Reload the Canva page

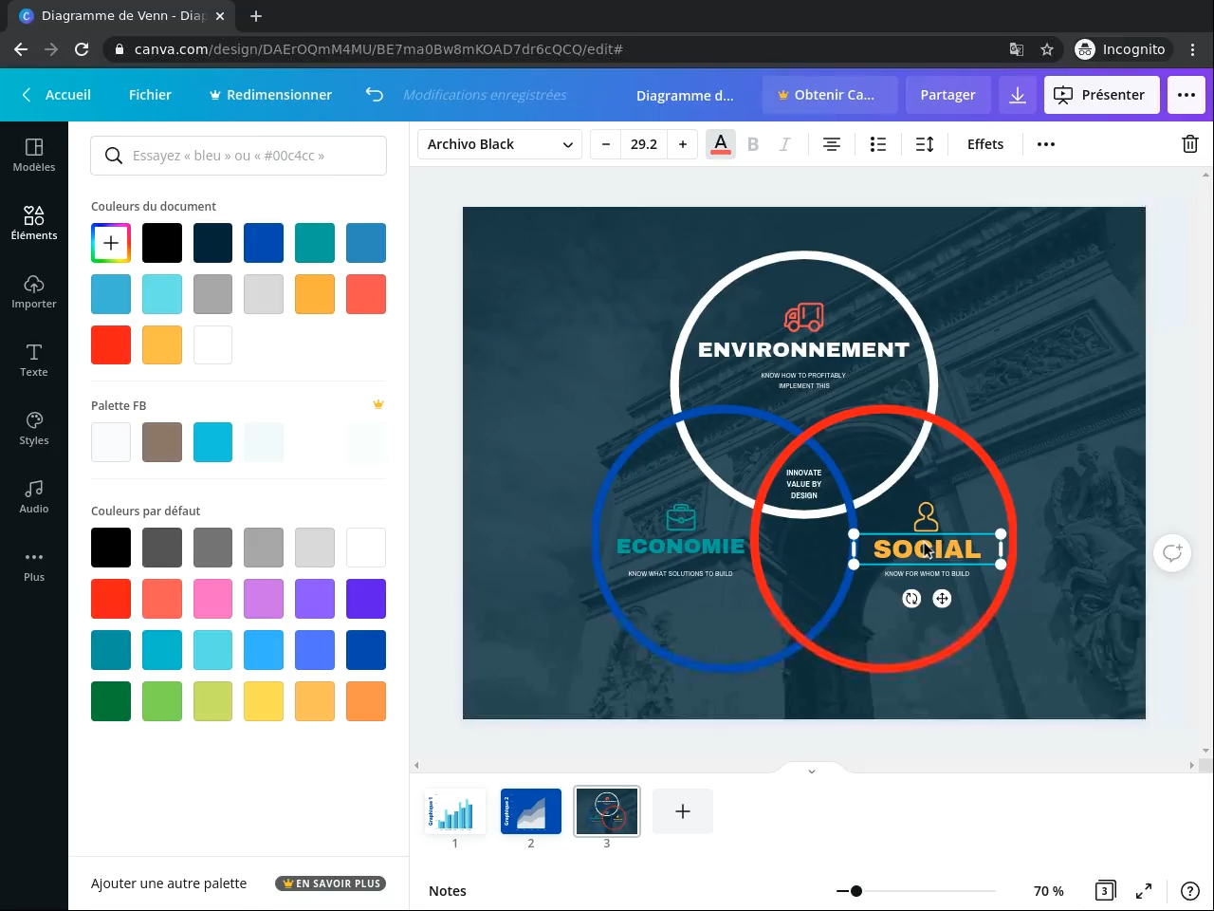[82, 49]
